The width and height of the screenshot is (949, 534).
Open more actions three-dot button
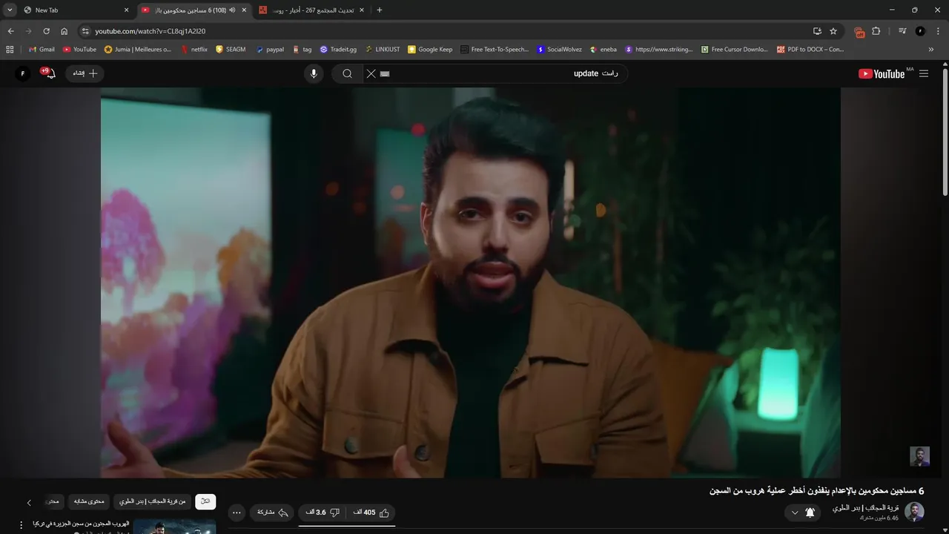[x=237, y=512]
